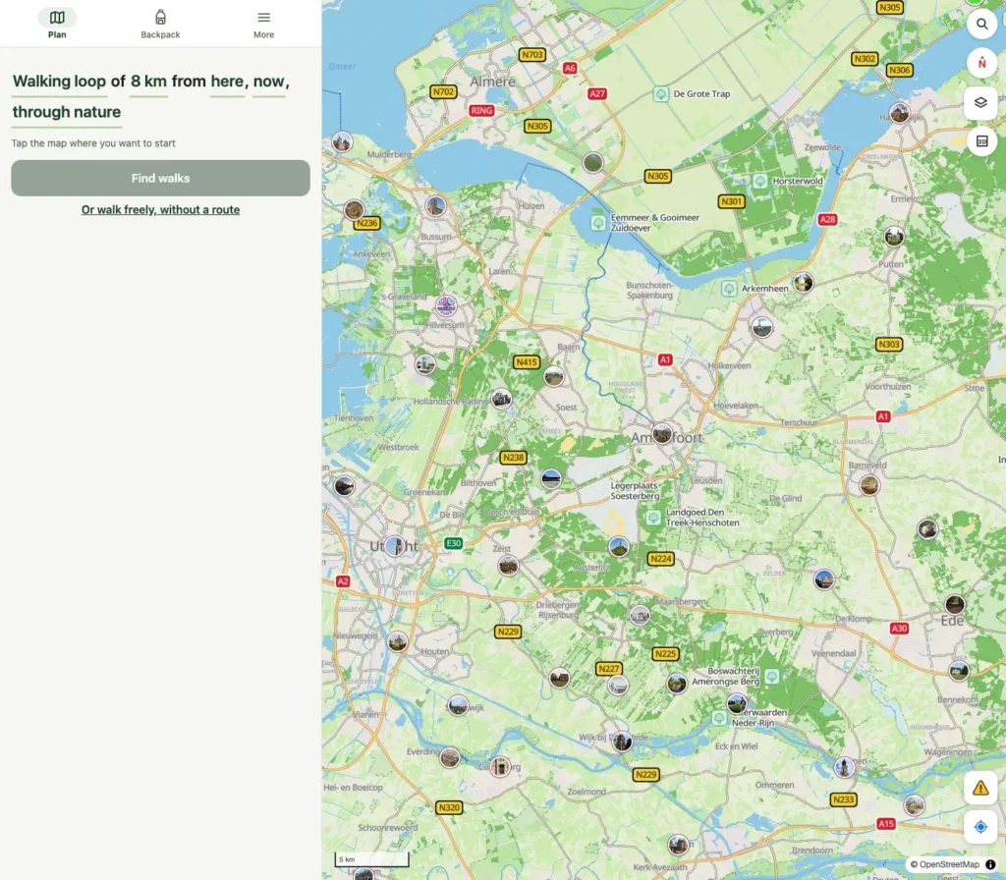Screen dimensions: 1006x880
Task: Click the Veenendaal town label
Action: (833, 653)
